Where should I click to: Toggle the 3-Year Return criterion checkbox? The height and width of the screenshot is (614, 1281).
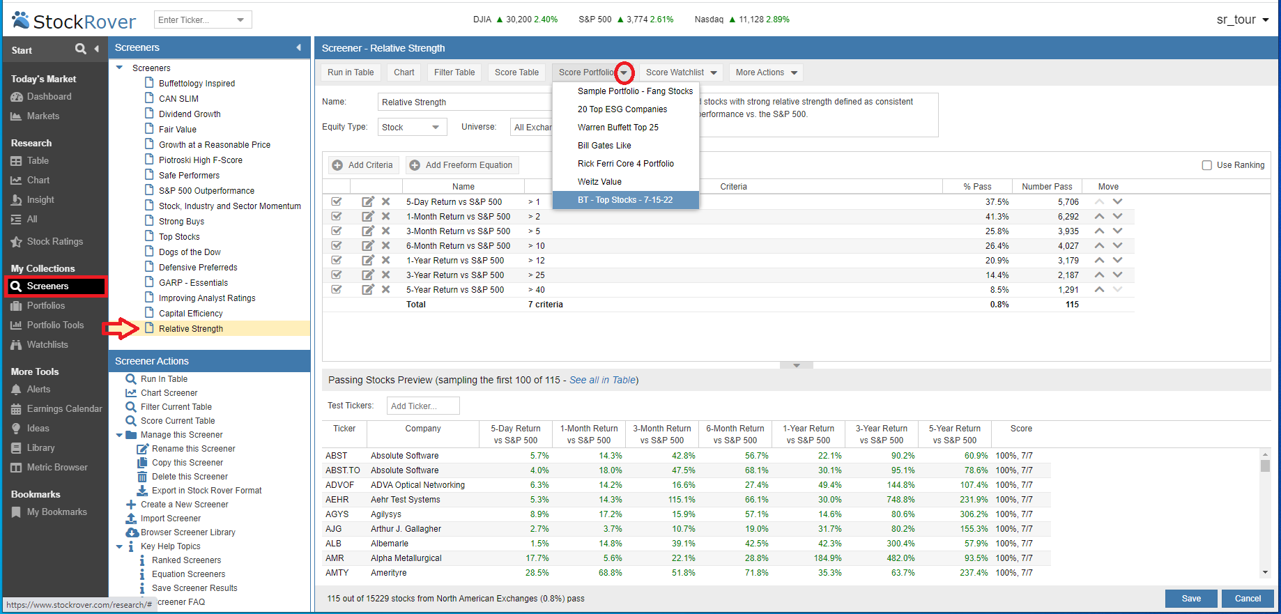click(337, 275)
